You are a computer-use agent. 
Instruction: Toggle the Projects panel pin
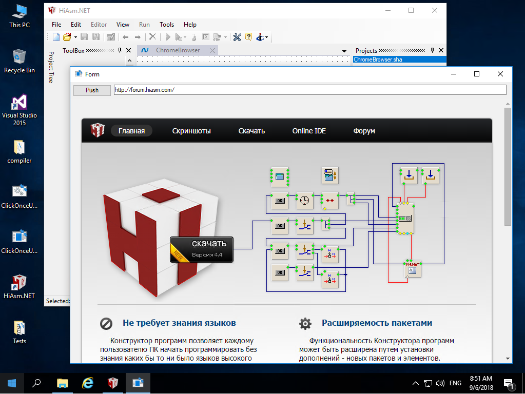pos(432,50)
